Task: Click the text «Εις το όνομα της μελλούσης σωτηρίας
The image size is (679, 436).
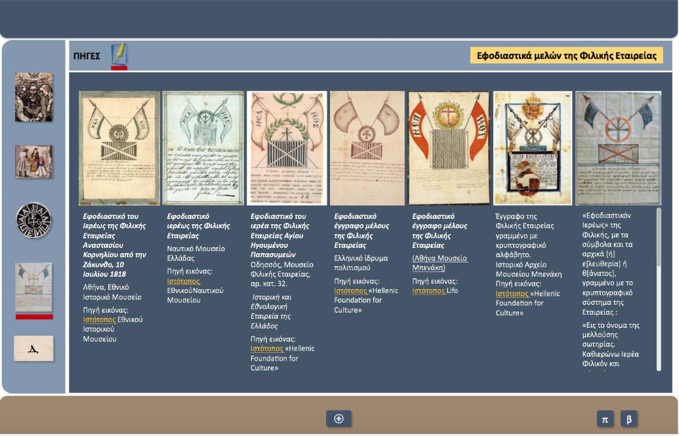Action: point(611,334)
